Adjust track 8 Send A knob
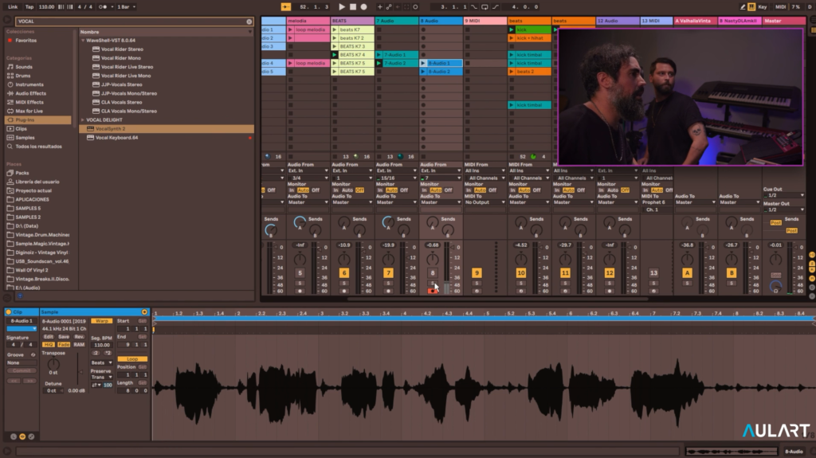The width and height of the screenshot is (816, 458). pyautogui.click(x=433, y=223)
